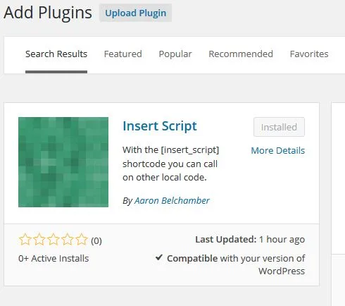Switch to the Featured tab
Screen dimensions: 345x306
pyautogui.click(x=123, y=54)
